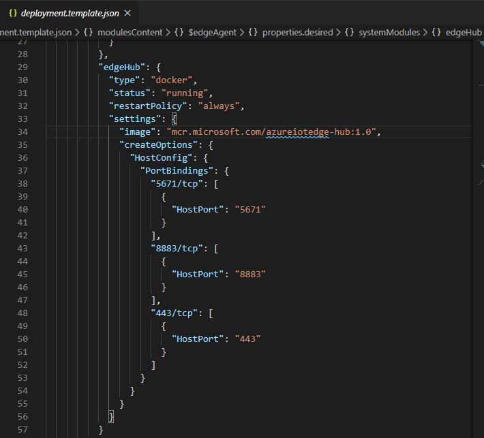Click the "HostPort" key on line 40

click(198, 210)
